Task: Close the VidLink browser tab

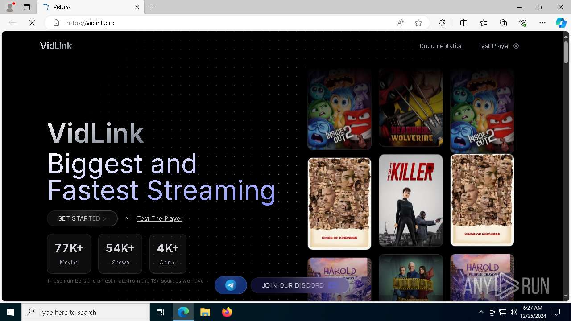Action: [x=137, y=7]
